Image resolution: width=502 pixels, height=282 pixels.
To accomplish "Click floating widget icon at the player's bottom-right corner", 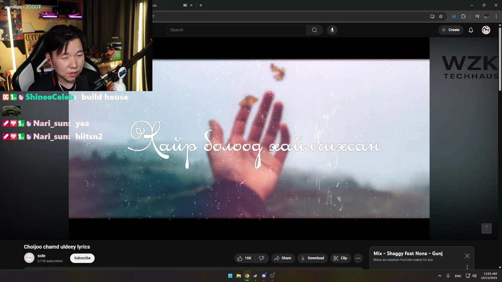I will point(486,228).
